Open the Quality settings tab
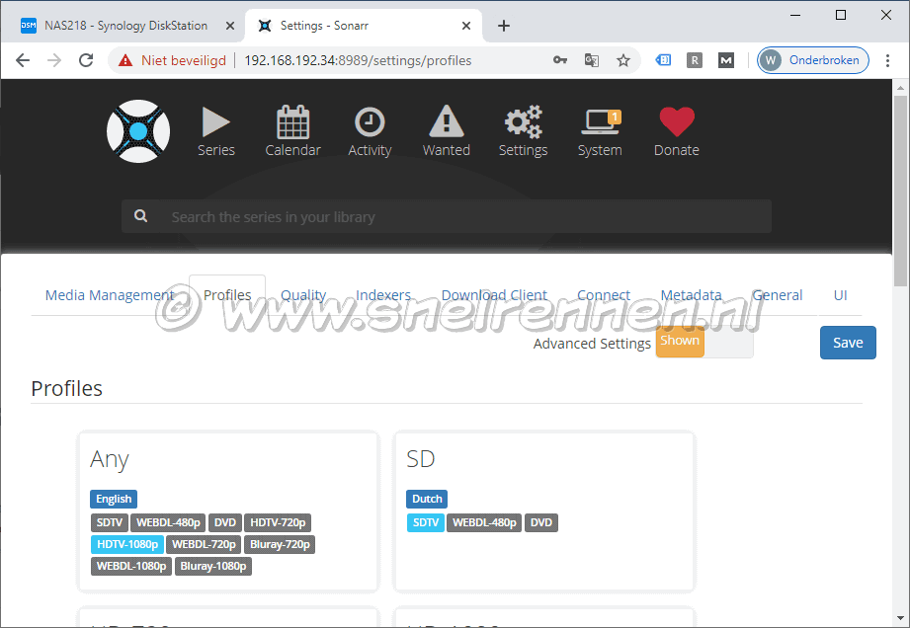 [303, 295]
